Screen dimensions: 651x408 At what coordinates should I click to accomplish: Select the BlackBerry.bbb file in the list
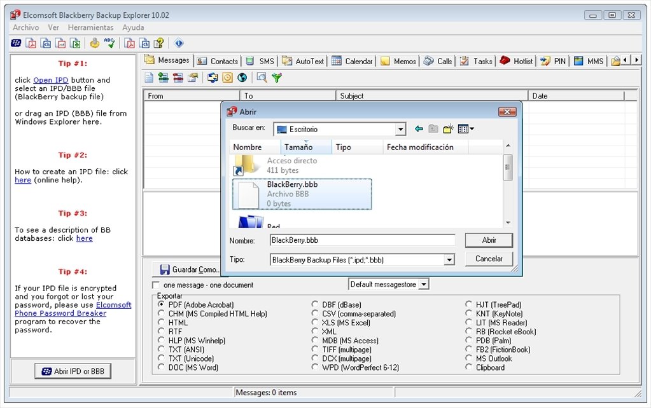tap(302, 194)
